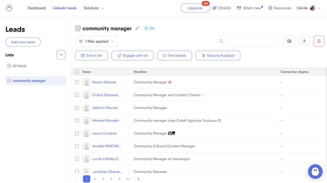Click the ghost logo in header
Image resolution: width=327 pixels, height=183 pixels.
pos(9,8)
